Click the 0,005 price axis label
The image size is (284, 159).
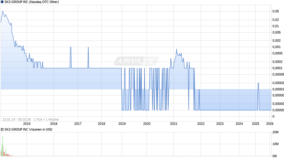point(276,32)
